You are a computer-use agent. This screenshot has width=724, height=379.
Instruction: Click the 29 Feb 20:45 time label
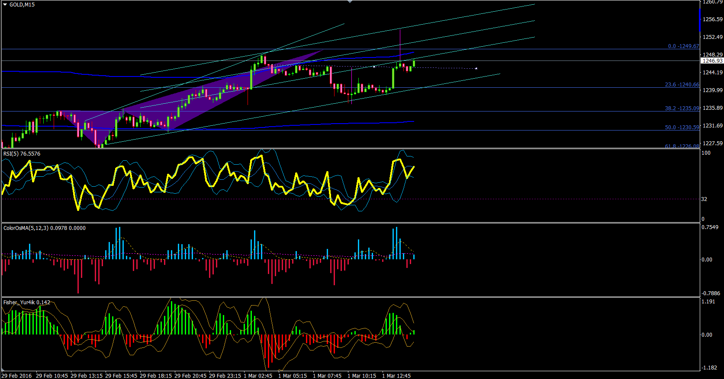[190, 376]
